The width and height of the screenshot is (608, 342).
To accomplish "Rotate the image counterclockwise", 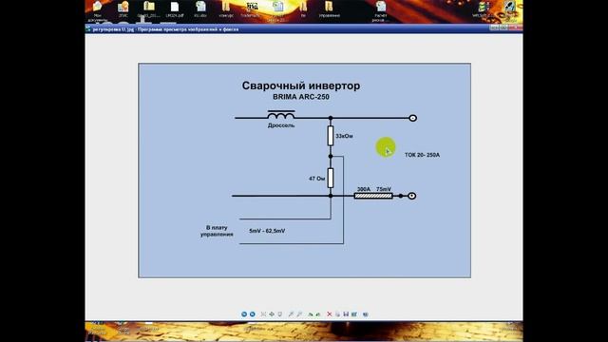I will pos(318,314).
